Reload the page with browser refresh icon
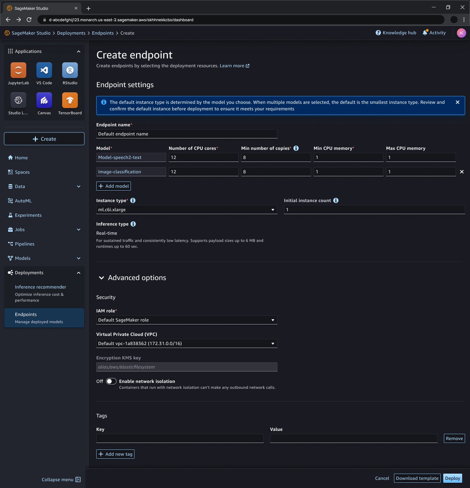 click(x=29, y=20)
